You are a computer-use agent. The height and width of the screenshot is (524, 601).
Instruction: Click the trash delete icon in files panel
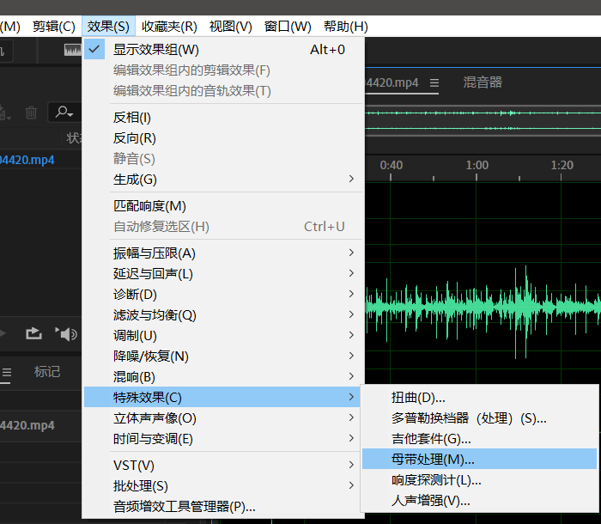tap(31, 112)
